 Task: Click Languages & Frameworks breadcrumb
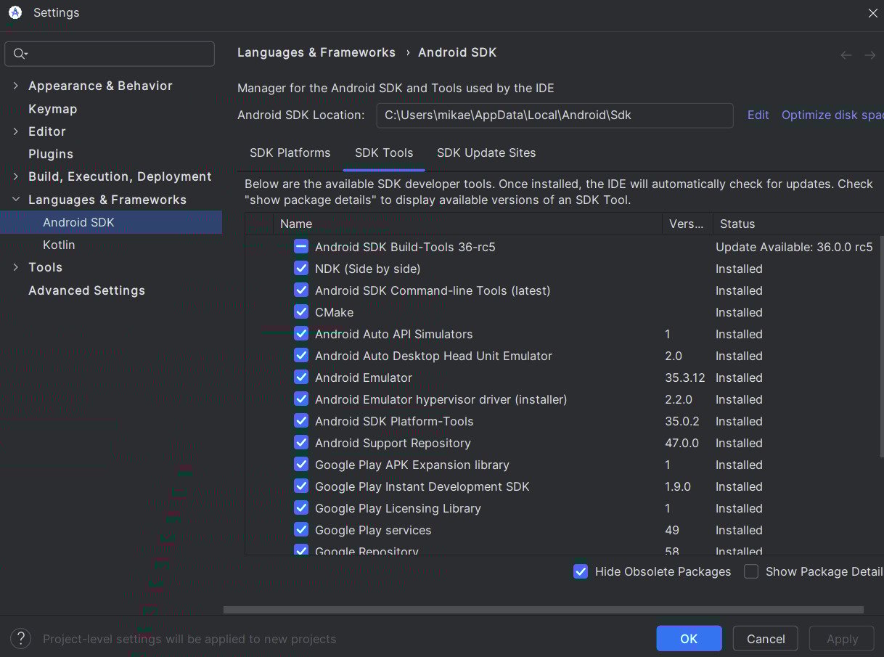(316, 52)
